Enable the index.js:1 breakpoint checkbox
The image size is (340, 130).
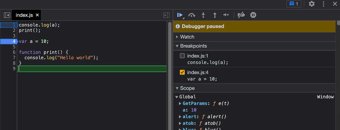[182, 56]
